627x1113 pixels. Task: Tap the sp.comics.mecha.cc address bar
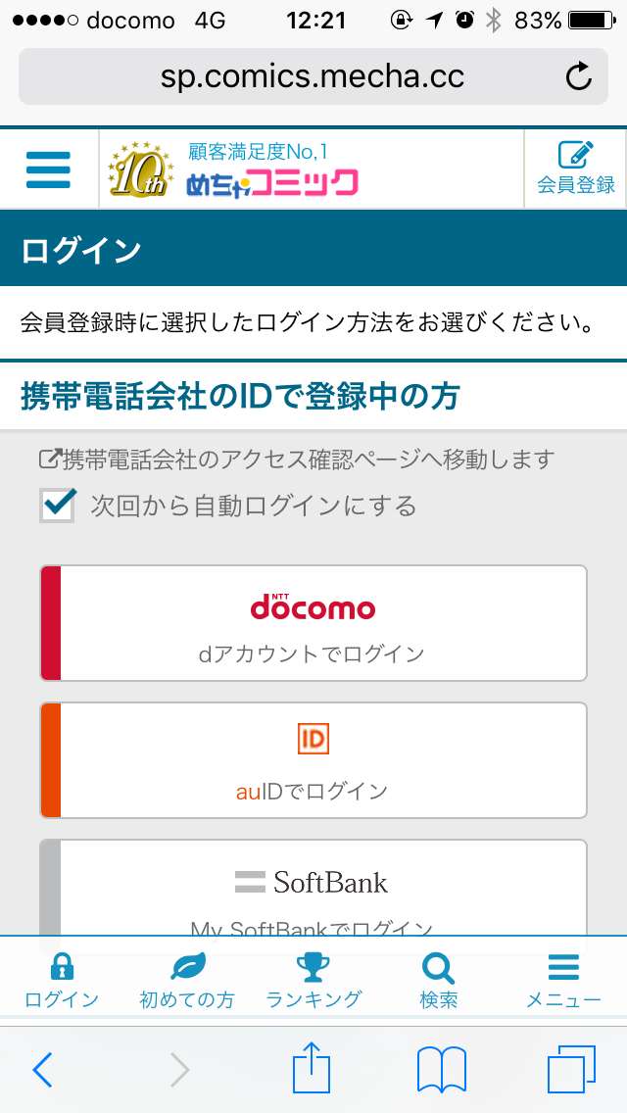click(312, 76)
